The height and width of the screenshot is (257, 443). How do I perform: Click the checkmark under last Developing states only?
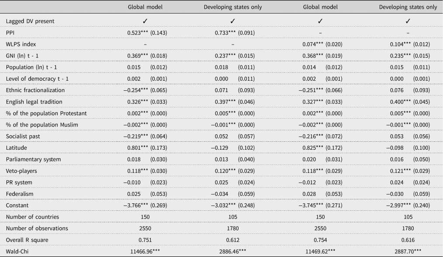click(x=408, y=21)
